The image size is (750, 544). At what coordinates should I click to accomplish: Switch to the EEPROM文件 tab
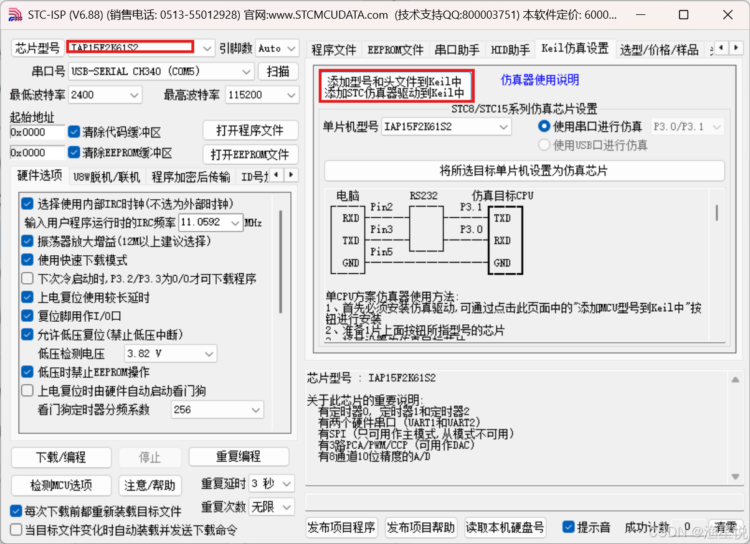(x=395, y=49)
